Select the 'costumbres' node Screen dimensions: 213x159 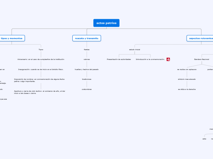(86, 89)
